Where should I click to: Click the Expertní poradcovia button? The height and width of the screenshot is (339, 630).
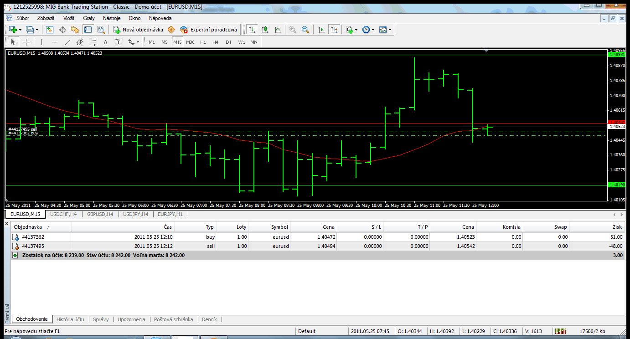click(x=209, y=30)
